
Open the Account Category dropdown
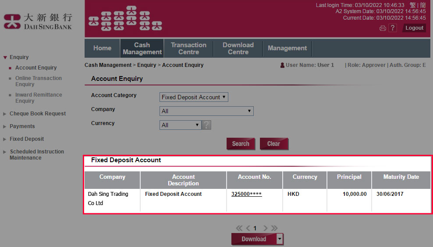tap(194, 97)
